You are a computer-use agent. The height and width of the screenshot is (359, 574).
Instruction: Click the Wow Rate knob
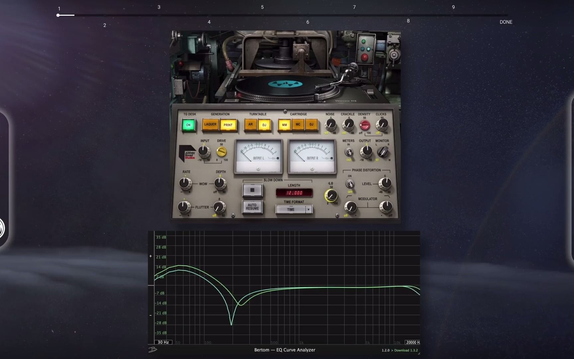(x=185, y=183)
